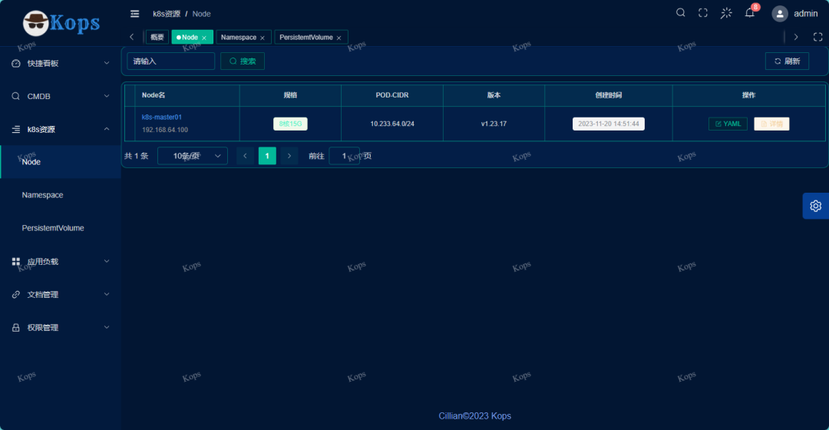
Task: Click the k8s资源 list icon
Action: click(x=16, y=129)
